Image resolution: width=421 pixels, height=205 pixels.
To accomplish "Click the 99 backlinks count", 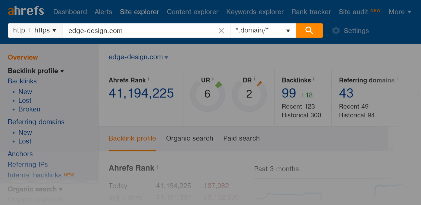I will point(289,93).
